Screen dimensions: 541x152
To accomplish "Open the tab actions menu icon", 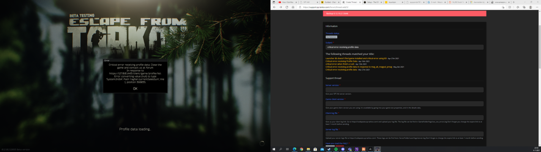I will pos(273,2).
